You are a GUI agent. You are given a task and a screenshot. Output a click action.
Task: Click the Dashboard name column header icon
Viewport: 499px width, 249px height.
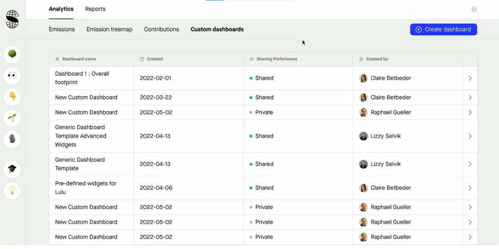click(x=57, y=59)
